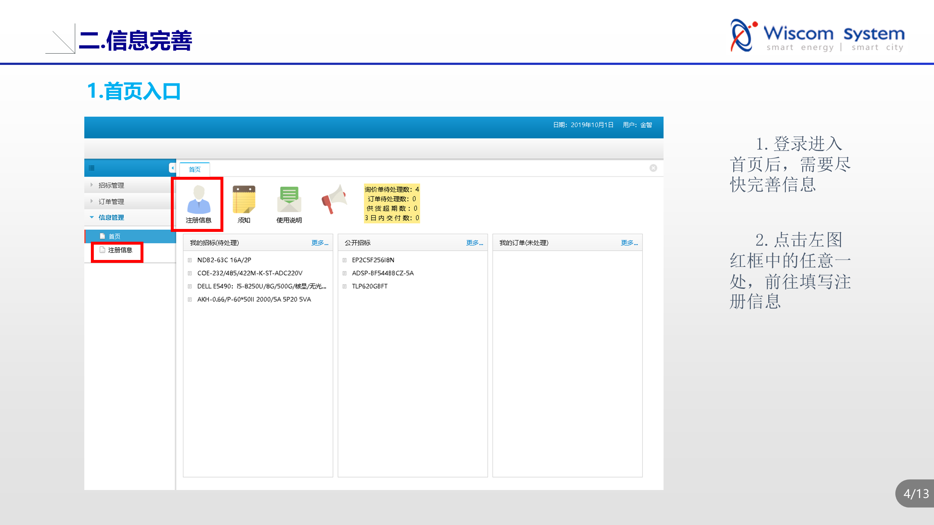This screenshot has height=525, width=934.
Task: Click 更多 link in 我的订单 panel
Action: [x=629, y=243]
